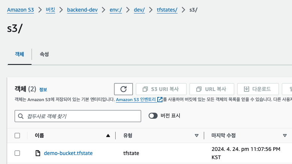Click the search magnifier icon
The image size is (292, 164).
[21, 116]
